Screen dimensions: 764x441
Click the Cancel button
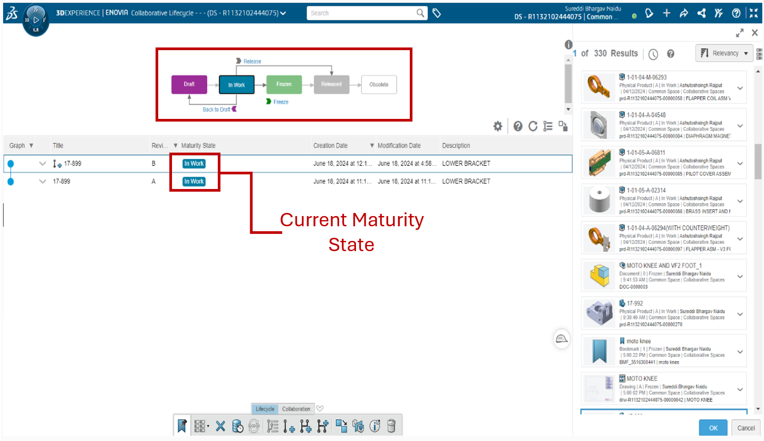(x=746, y=428)
